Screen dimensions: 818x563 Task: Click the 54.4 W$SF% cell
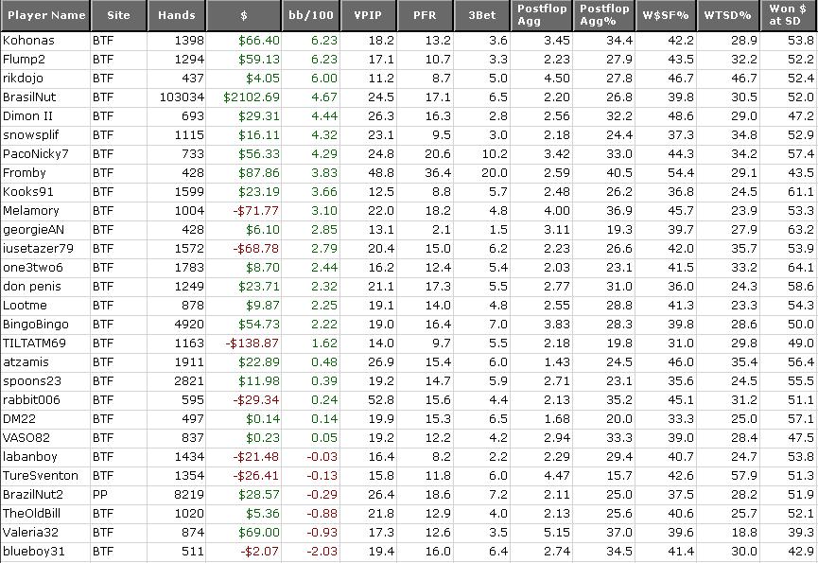click(x=681, y=173)
